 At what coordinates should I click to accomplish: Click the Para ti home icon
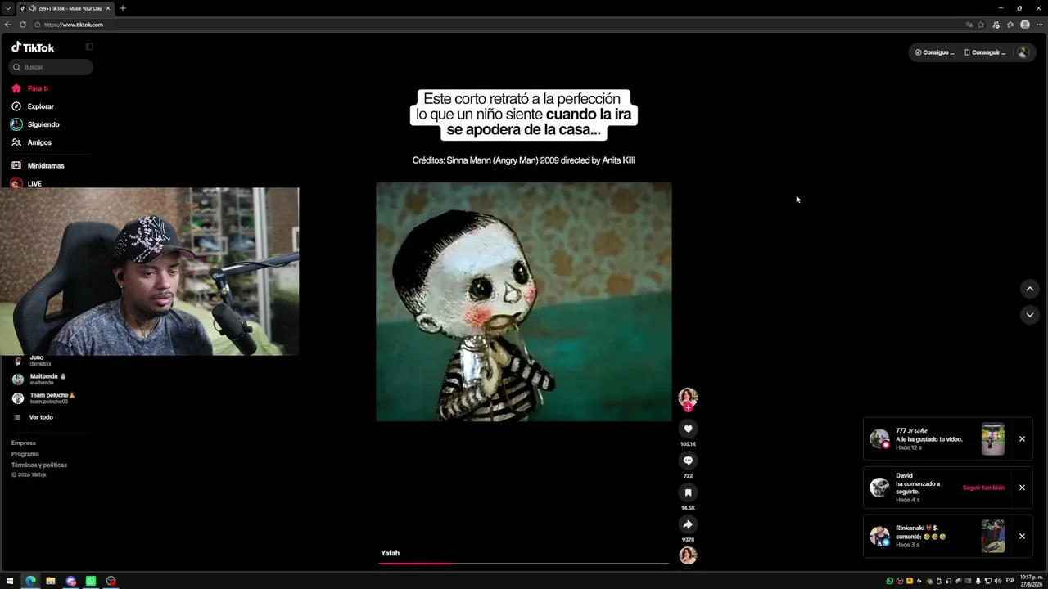[x=16, y=88]
